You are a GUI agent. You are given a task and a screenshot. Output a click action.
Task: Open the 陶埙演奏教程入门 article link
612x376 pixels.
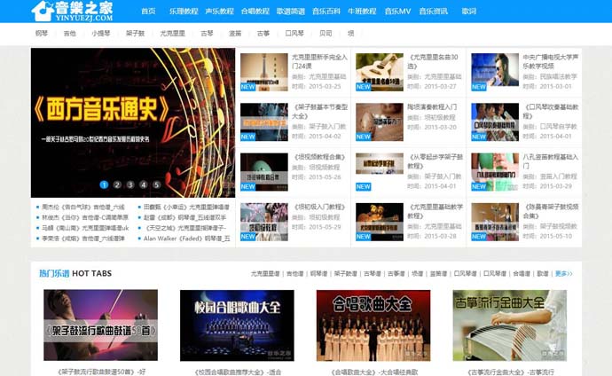tap(433, 106)
